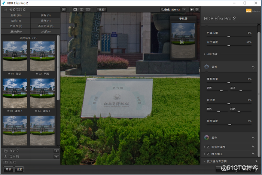Click the 黑色 blacks slider handle
This screenshot has height=175, width=262.
219,111
